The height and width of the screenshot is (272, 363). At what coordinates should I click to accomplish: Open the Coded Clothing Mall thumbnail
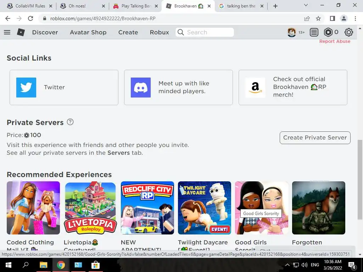33,208
